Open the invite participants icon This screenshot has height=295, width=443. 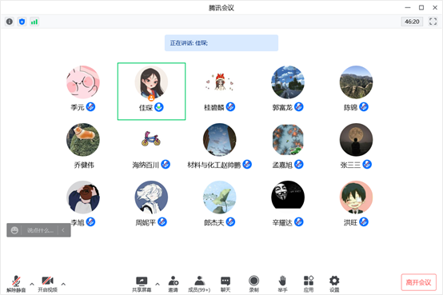click(x=174, y=285)
